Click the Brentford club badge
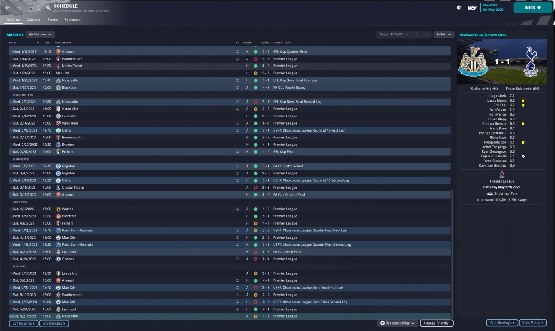 (59, 216)
